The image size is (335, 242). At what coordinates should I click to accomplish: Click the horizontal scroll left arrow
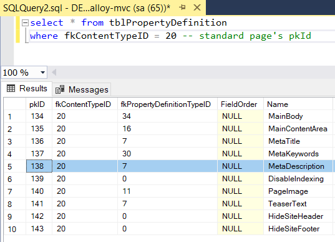click(54, 73)
